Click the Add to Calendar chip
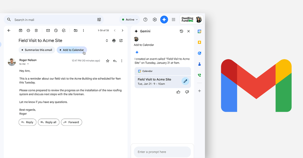 (72, 50)
